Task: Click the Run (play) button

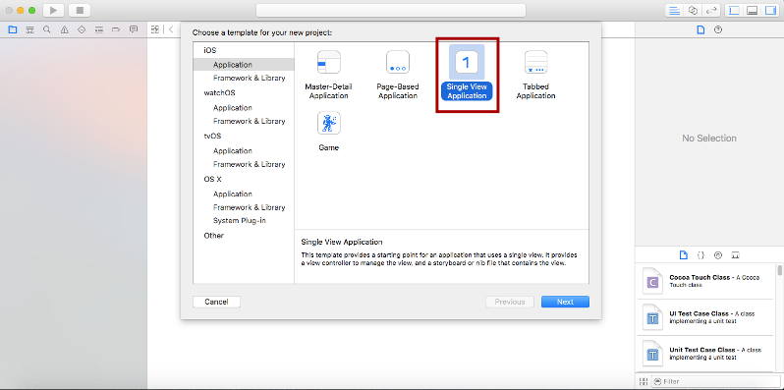Action: (53, 10)
